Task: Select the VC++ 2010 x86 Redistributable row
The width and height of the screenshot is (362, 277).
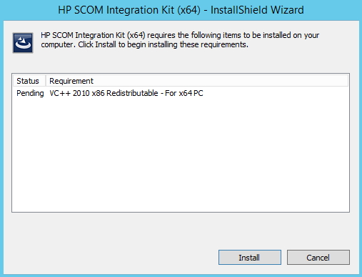Action: (181, 93)
